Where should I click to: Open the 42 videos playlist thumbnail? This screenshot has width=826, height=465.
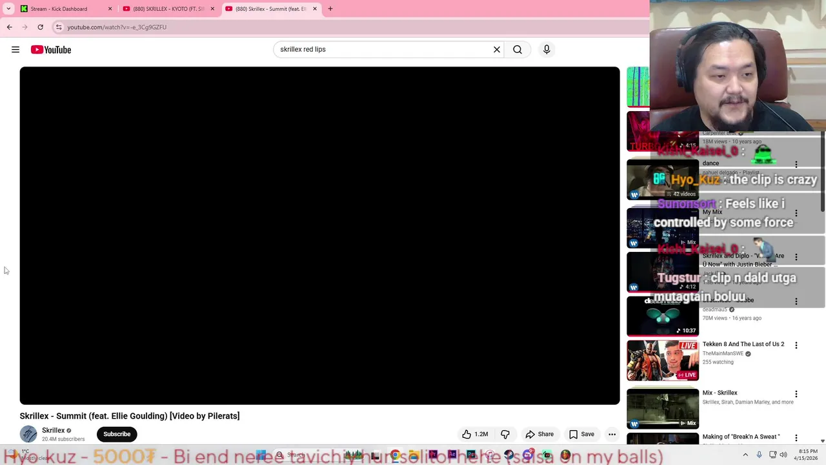tap(662, 180)
